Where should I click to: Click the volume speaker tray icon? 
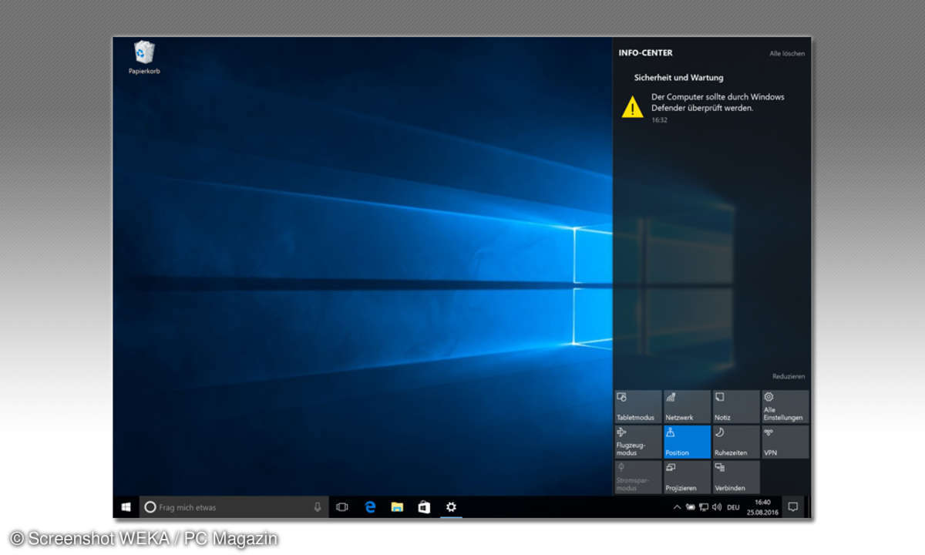tap(716, 507)
